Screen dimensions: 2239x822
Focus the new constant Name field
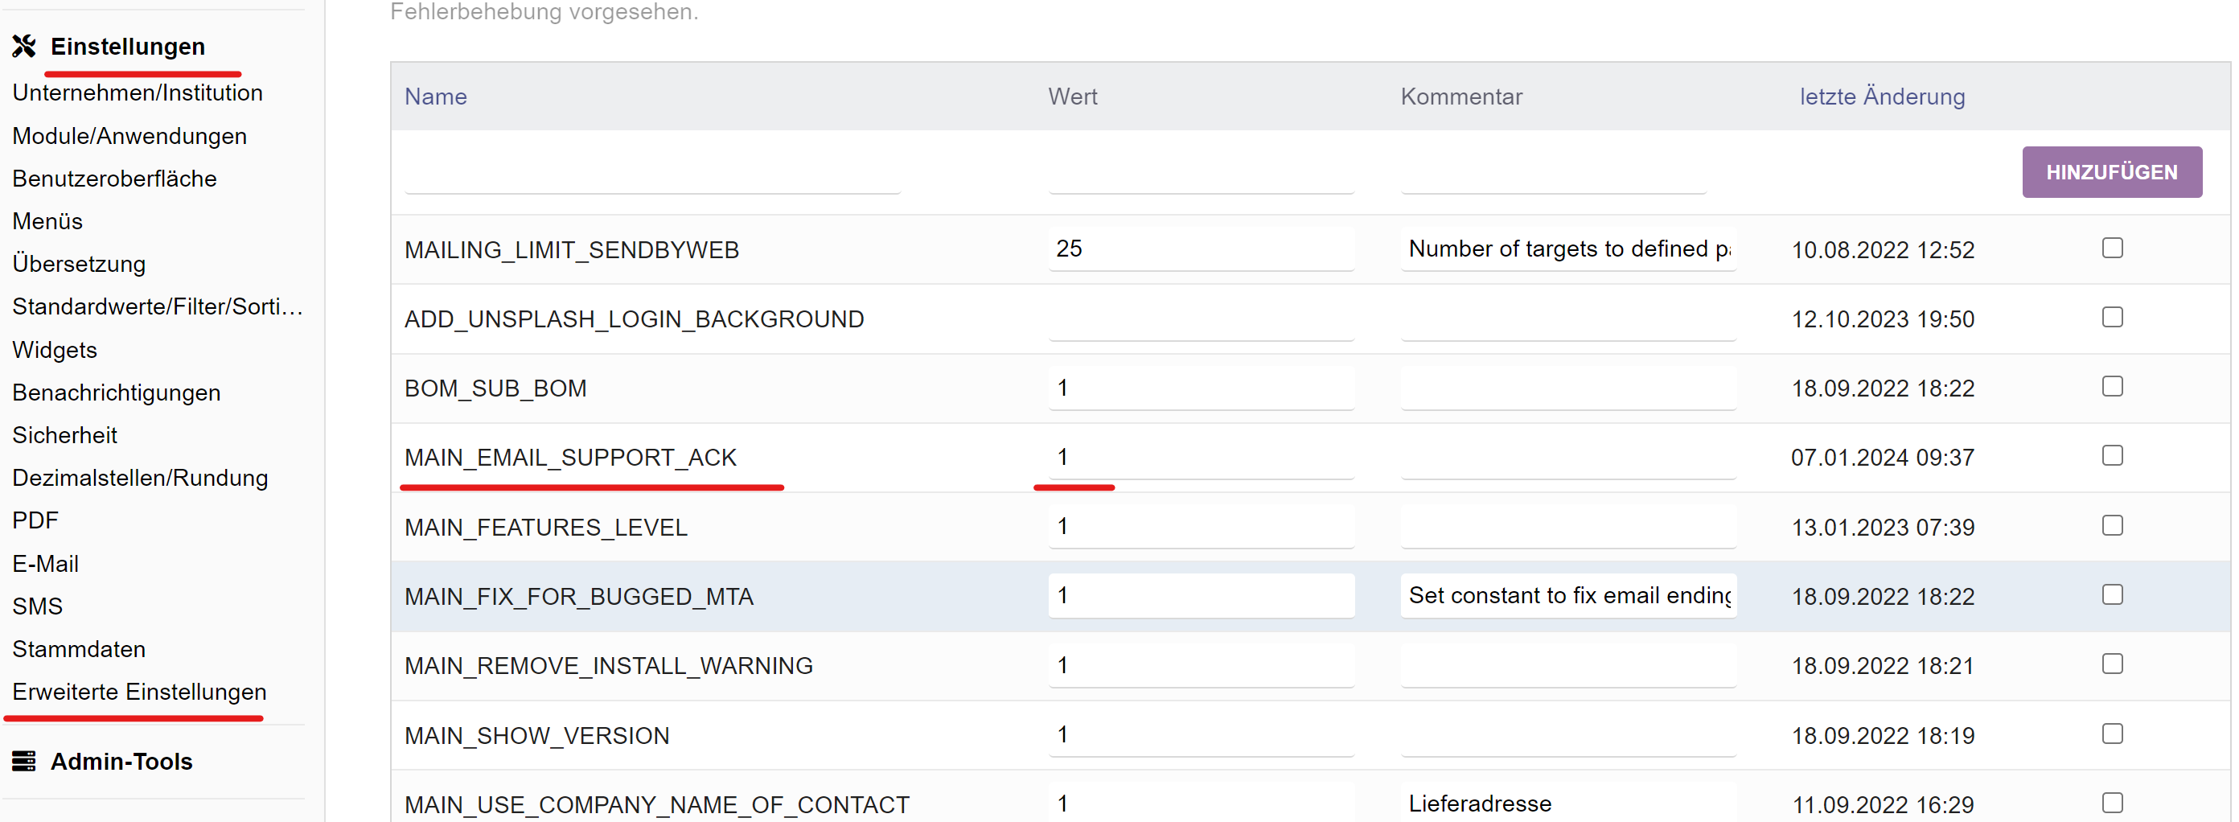coord(652,172)
